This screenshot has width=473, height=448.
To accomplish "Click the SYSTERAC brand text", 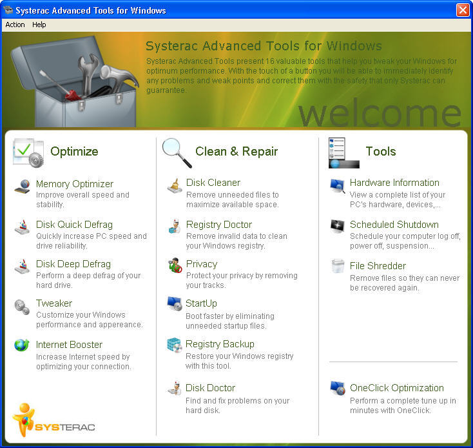I will [65, 427].
